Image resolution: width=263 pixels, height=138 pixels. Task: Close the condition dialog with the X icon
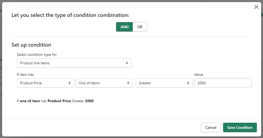pyautogui.click(x=256, y=7)
